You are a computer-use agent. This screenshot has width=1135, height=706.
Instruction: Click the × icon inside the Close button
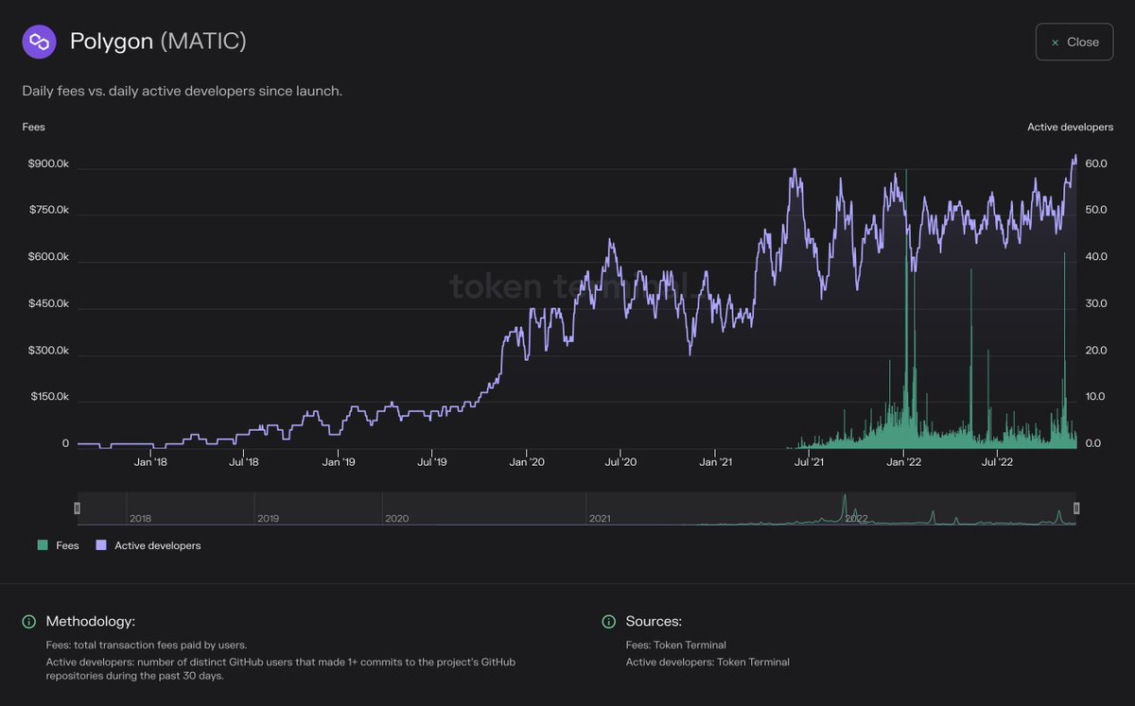pyautogui.click(x=1054, y=42)
